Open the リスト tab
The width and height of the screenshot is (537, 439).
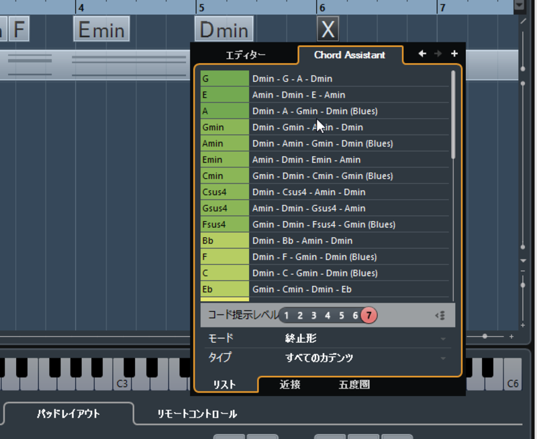(225, 385)
